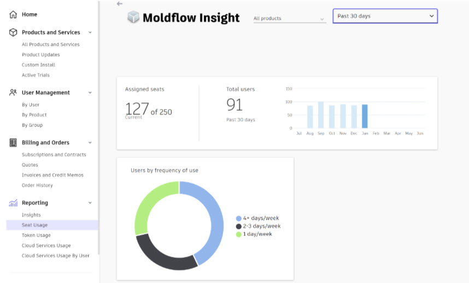Click the Moldflow Insight title
The image size is (469, 283).
click(191, 17)
